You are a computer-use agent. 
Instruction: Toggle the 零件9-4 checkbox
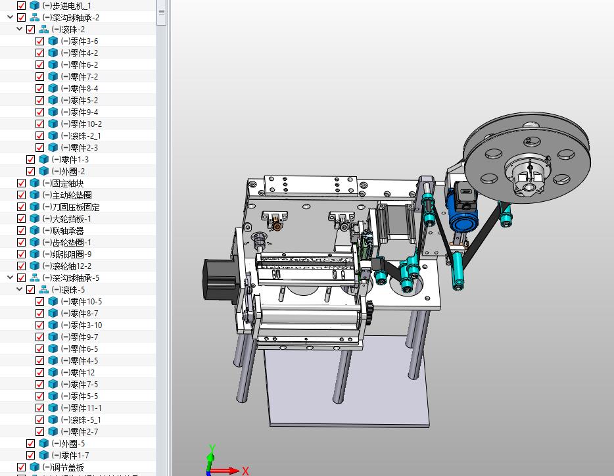pyautogui.click(x=39, y=112)
